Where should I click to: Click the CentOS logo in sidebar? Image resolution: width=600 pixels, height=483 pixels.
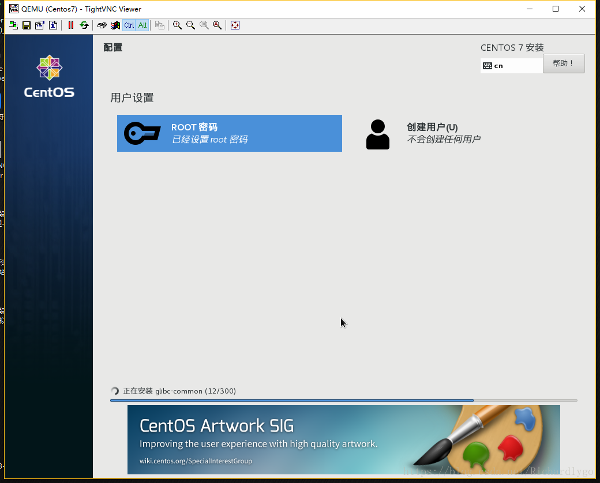click(x=50, y=76)
